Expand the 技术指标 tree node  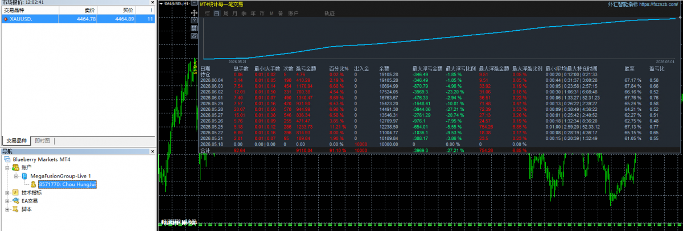7,193
